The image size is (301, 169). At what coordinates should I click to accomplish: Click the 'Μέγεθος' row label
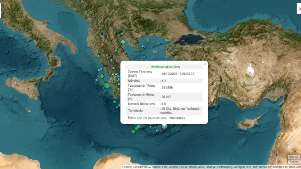pyautogui.click(x=134, y=81)
